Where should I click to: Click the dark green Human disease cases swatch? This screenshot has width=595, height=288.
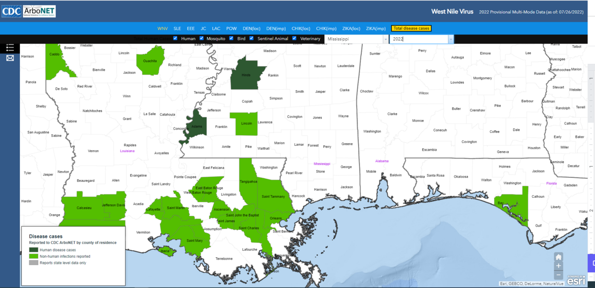(34, 250)
